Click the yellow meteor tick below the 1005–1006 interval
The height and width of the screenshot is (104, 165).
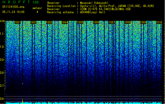[x=83, y=102]
